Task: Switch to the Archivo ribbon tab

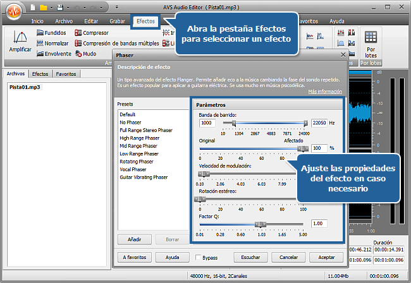Action: pos(64,21)
